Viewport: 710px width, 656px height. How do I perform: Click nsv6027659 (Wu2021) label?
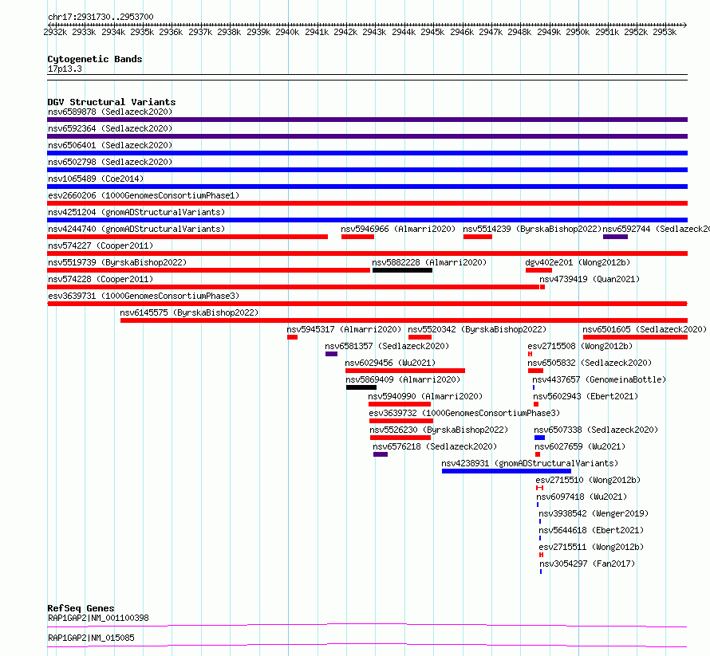click(x=580, y=446)
